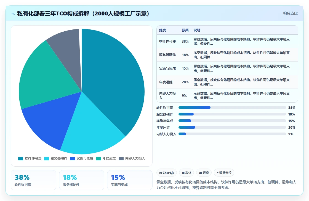
Task: Click the 软件许可费 legend label text
Action: tap(33, 158)
